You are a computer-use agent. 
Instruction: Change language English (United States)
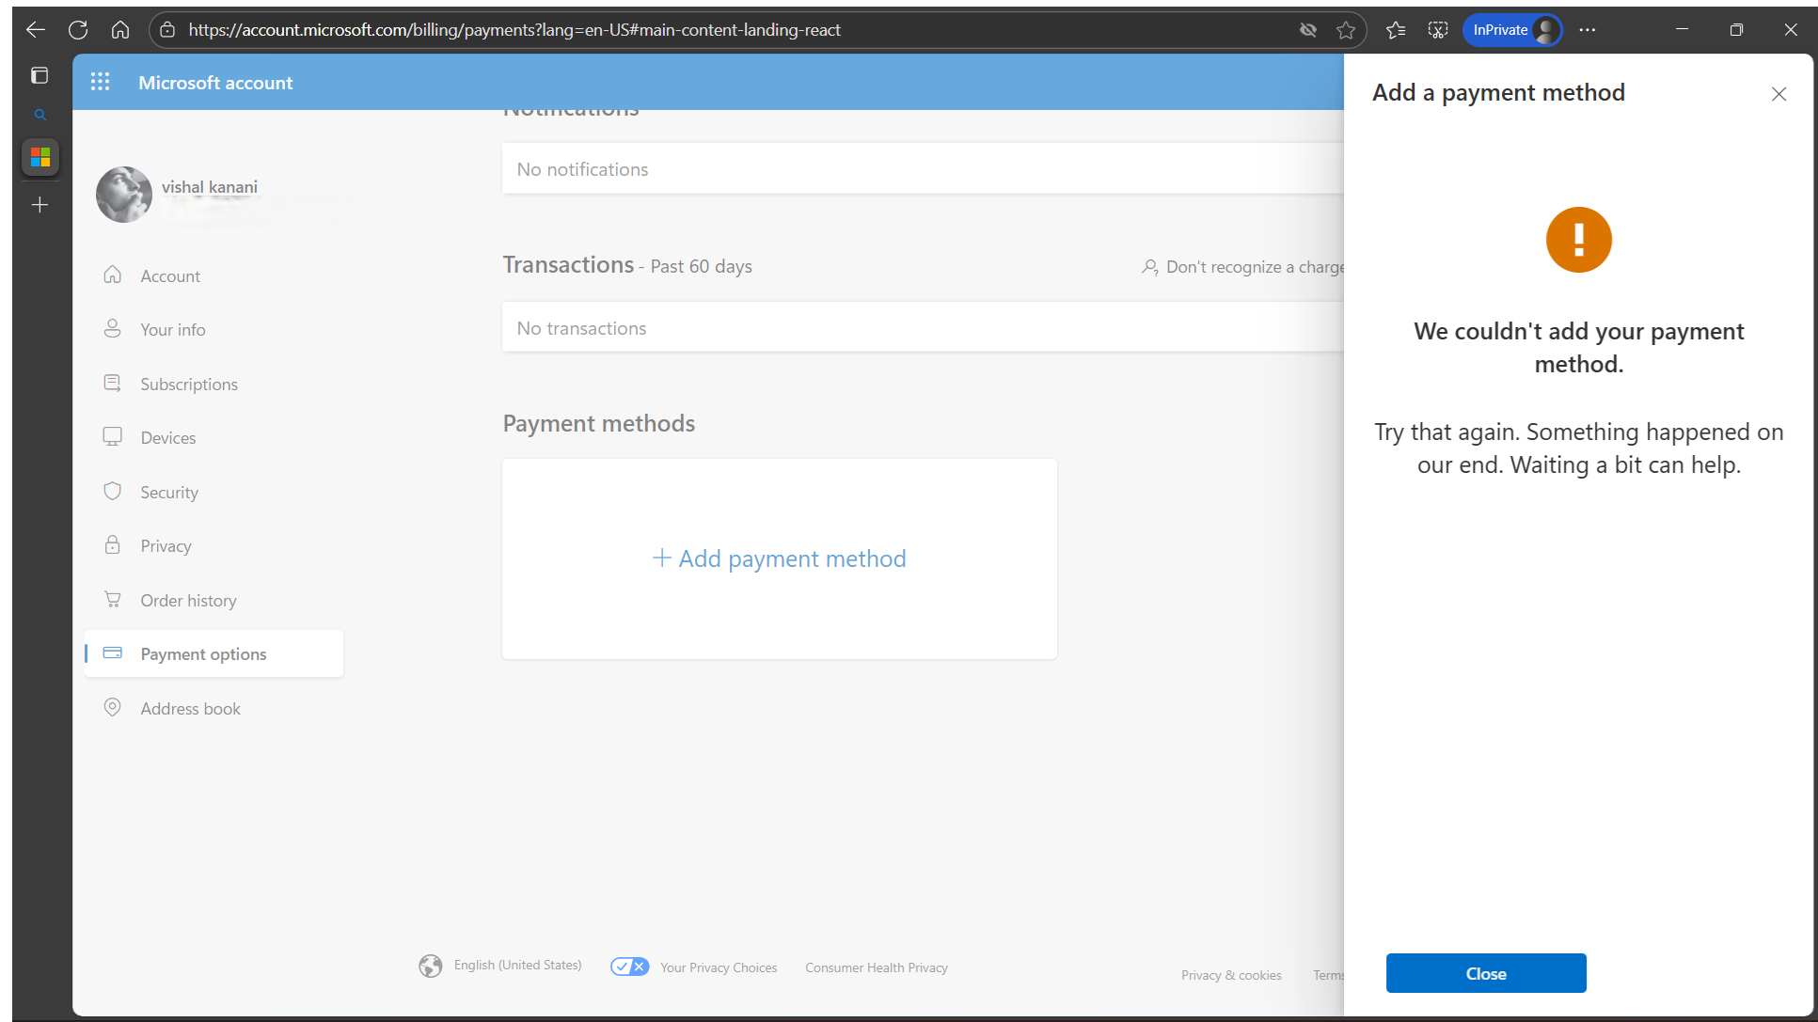pos(516,966)
